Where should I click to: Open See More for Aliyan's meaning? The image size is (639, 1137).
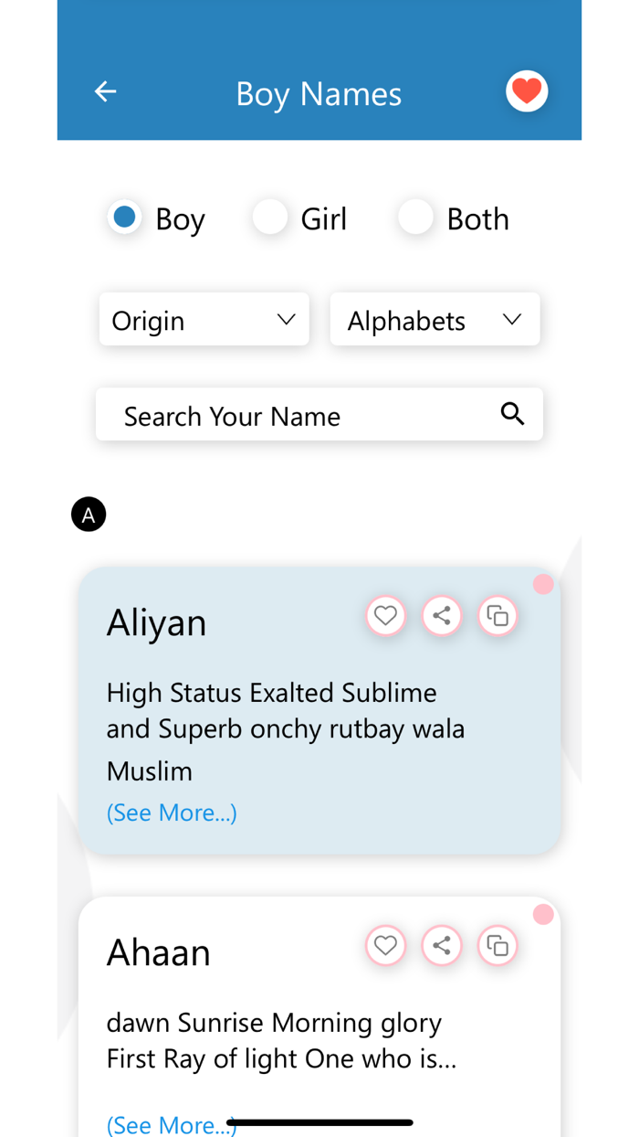click(x=172, y=813)
